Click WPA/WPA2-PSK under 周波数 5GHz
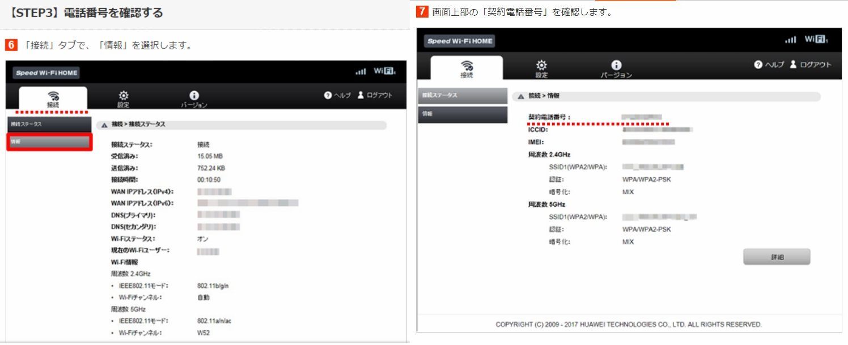The height and width of the screenshot is (345, 848). [x=646, y=229]
